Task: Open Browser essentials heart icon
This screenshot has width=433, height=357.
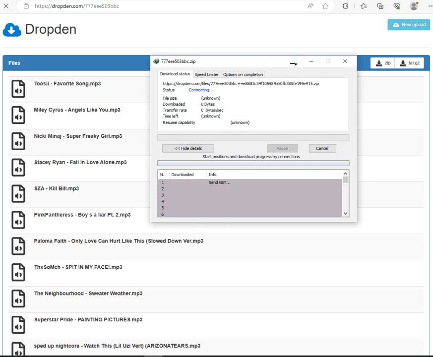Action: coord(397,6)
